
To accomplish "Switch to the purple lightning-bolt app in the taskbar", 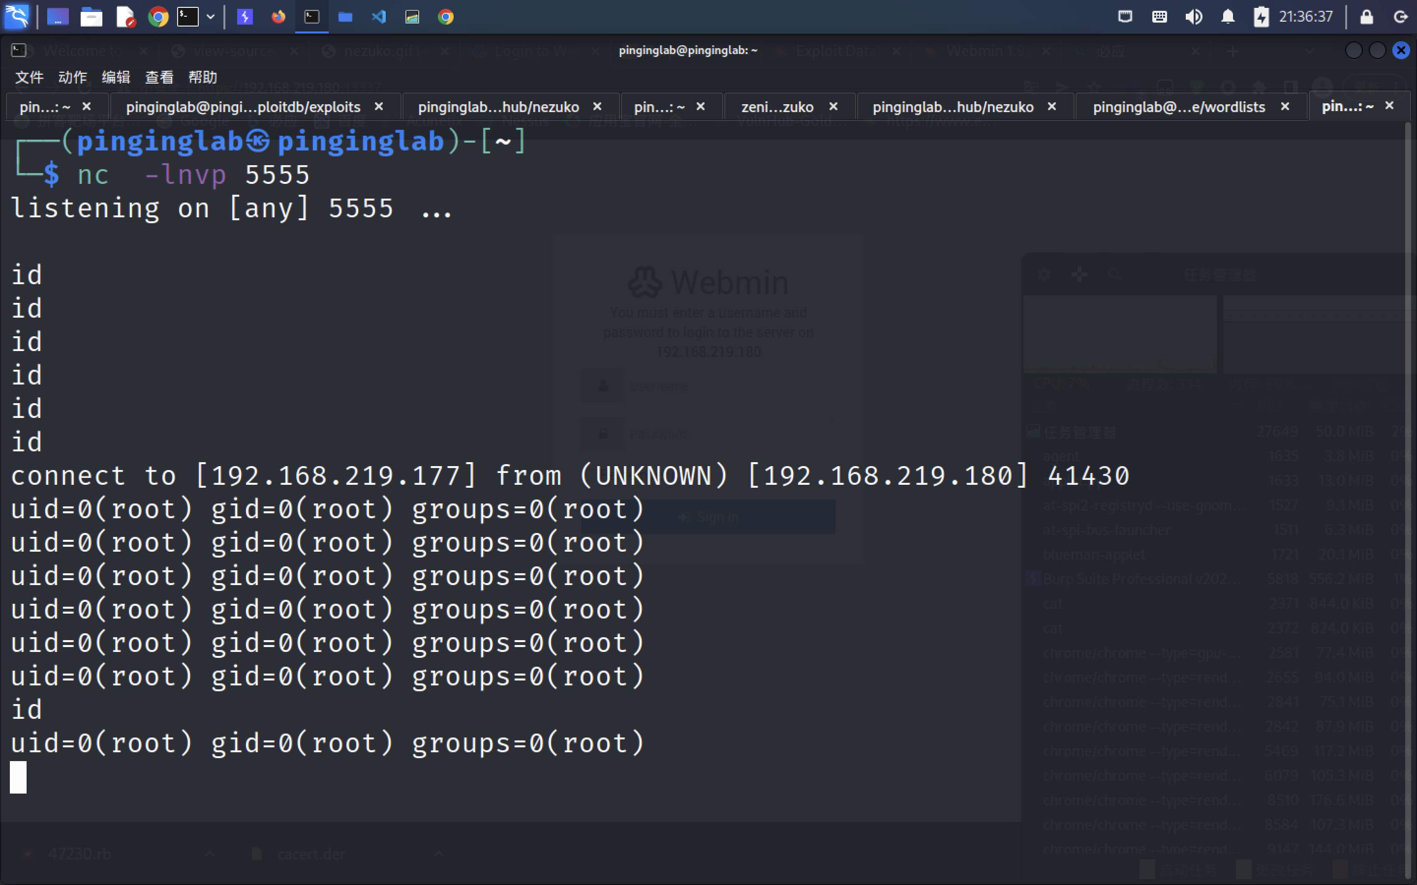I will click(x=245, y=16).
